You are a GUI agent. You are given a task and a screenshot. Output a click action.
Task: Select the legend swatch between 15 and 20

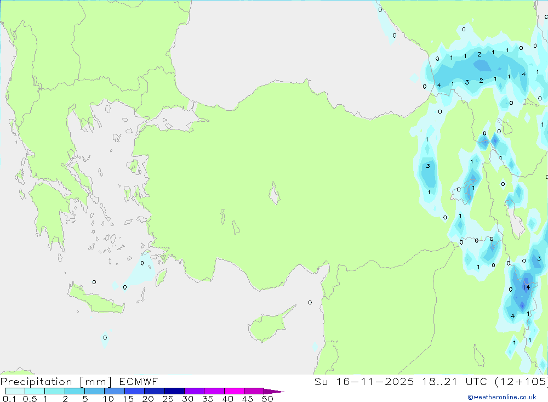coord(135,391)
